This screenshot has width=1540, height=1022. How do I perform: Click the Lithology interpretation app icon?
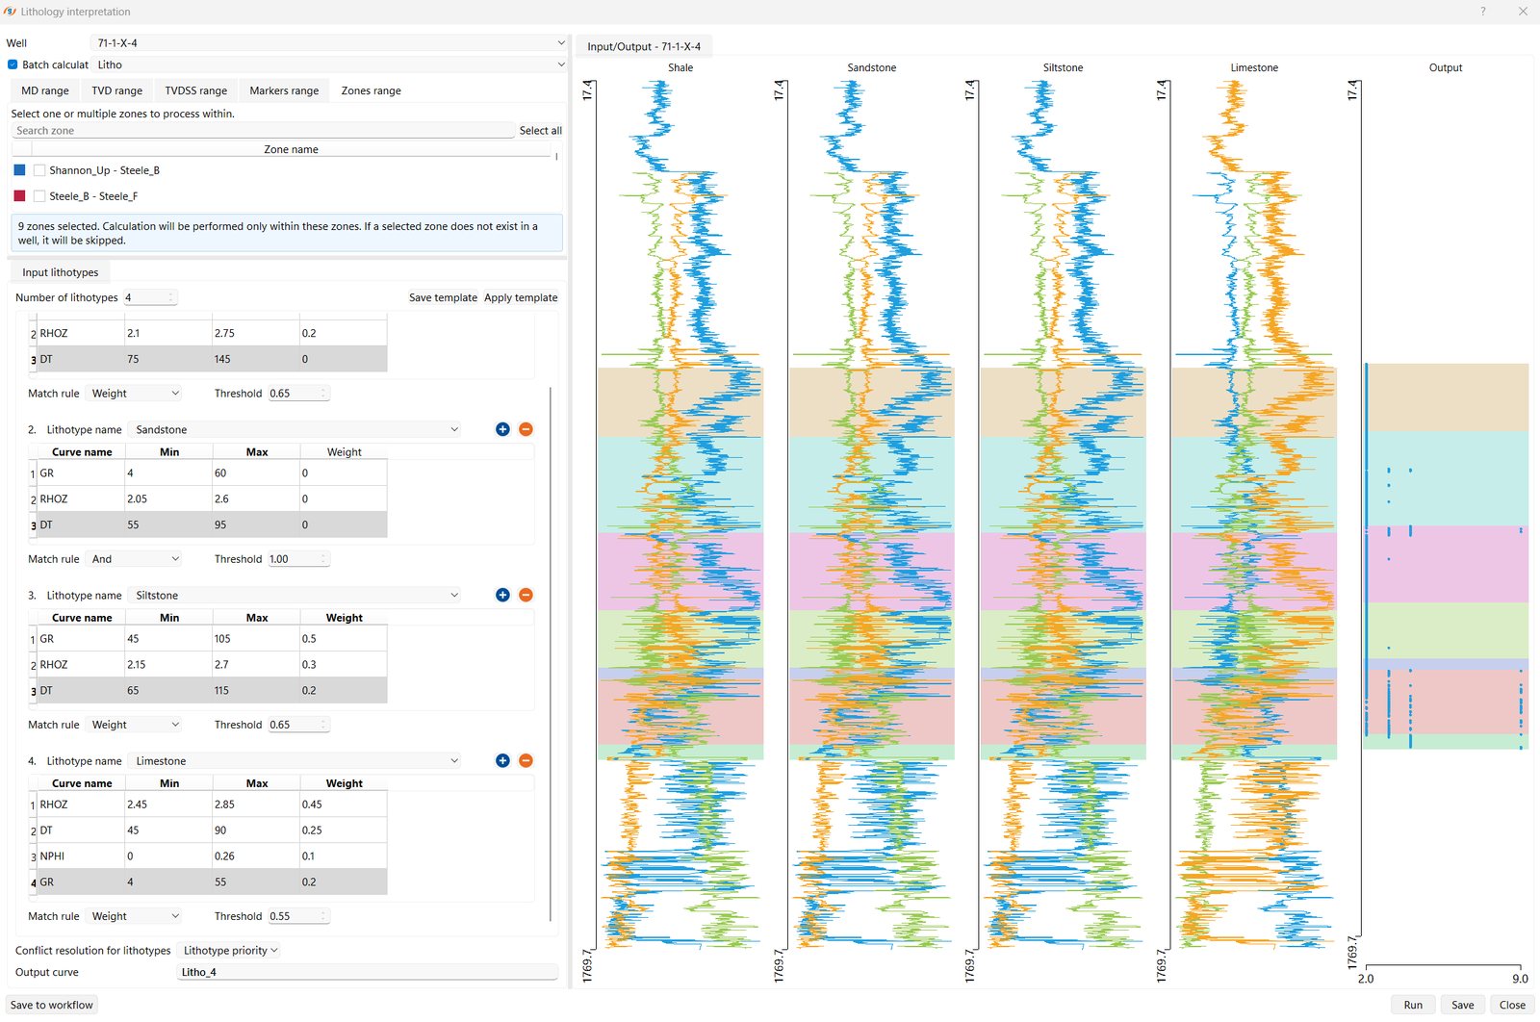pyautogui.click(x=10, y=12)
